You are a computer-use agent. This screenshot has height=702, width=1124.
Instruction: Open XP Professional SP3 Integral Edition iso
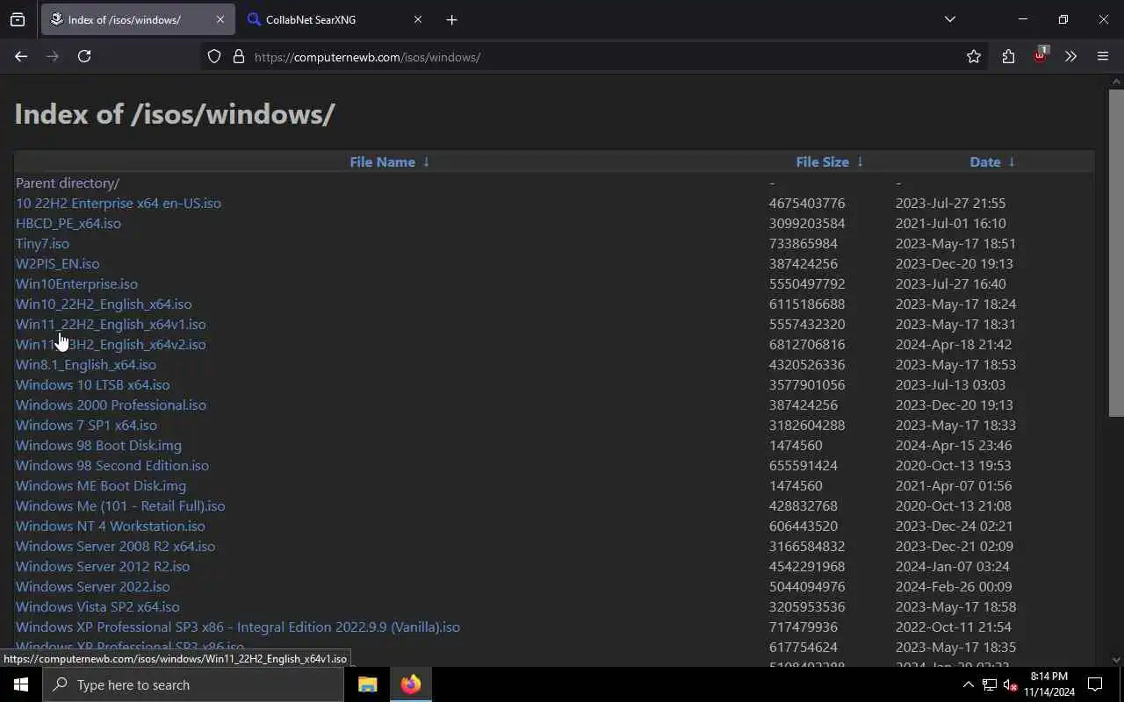pyautogui.click(x=238, y=627)
